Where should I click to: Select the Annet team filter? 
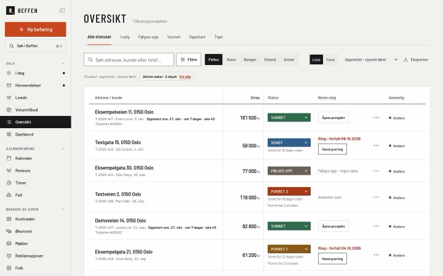point(289,59)
